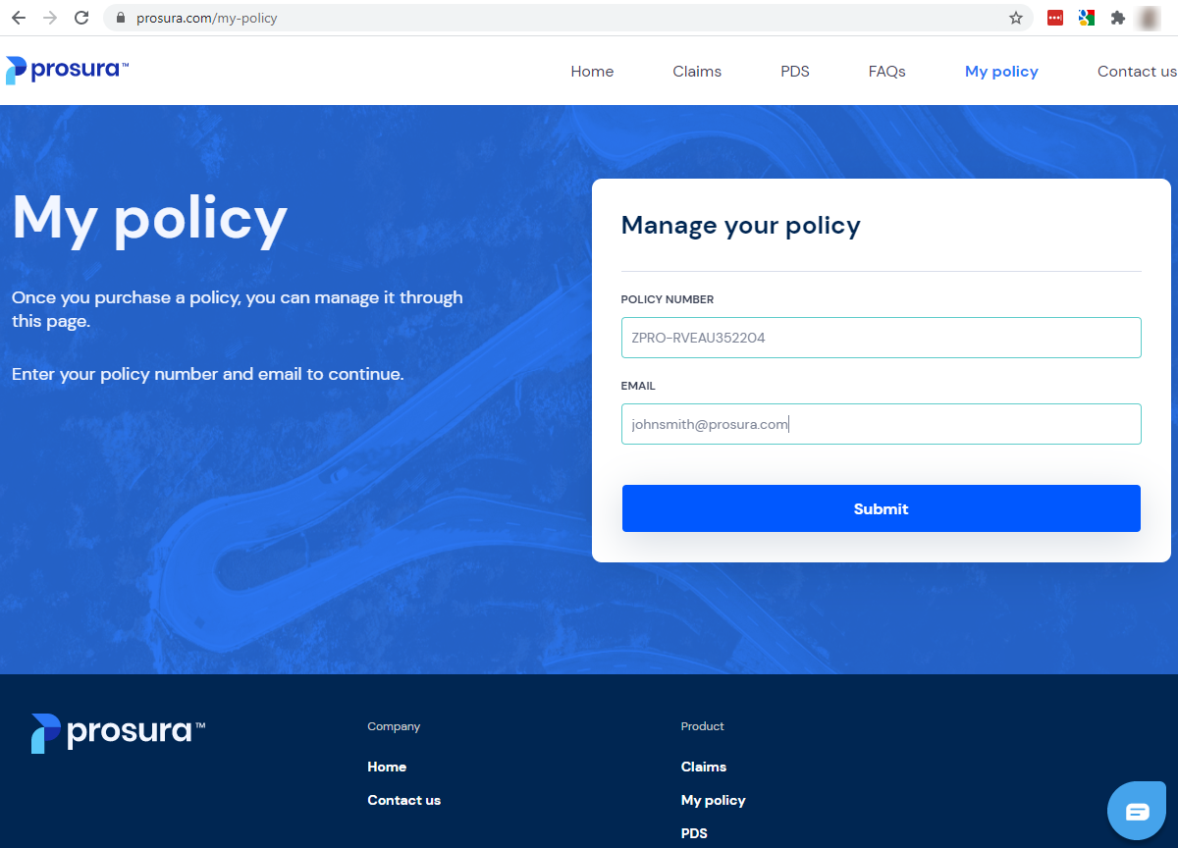Click the browser back arrow

click(x=19, y=18)
